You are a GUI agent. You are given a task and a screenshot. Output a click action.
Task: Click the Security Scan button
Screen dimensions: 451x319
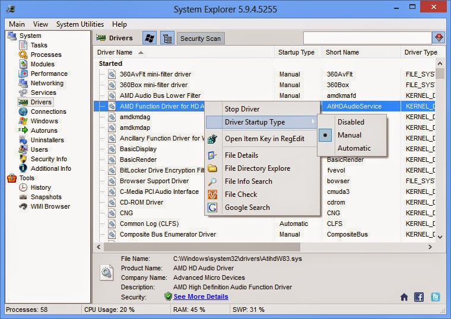[201, 39]
